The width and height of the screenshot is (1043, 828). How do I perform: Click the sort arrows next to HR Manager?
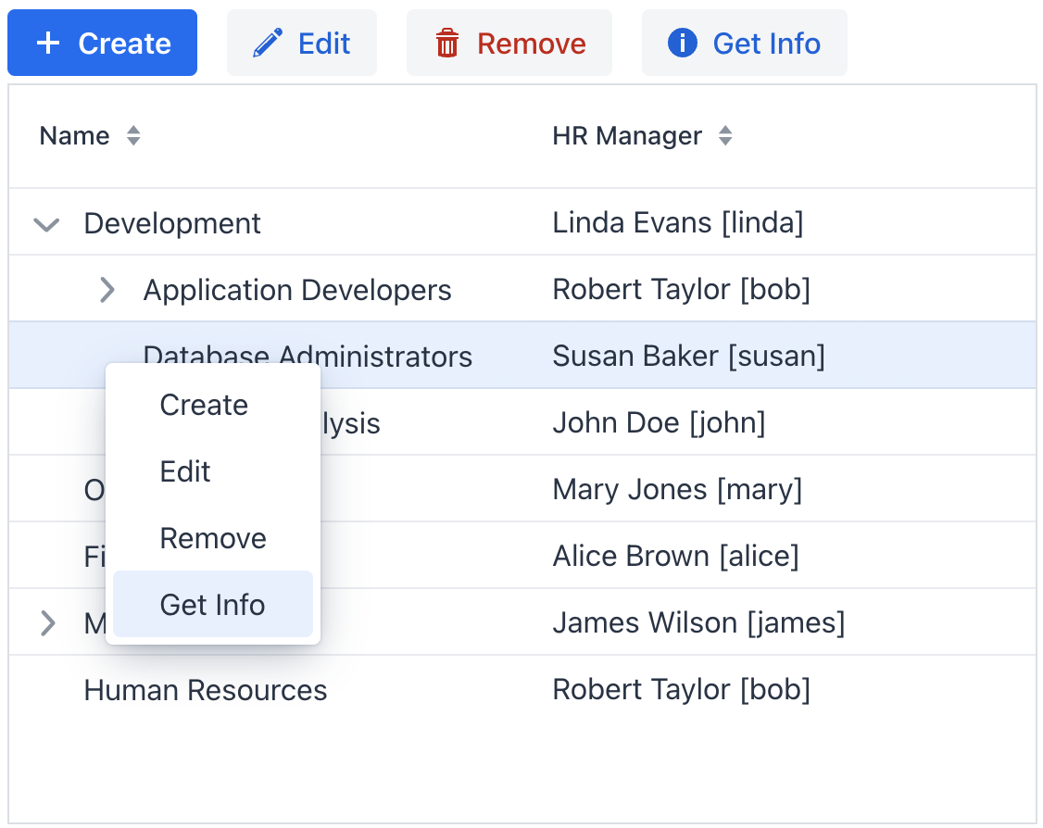(x=724, y=135)
